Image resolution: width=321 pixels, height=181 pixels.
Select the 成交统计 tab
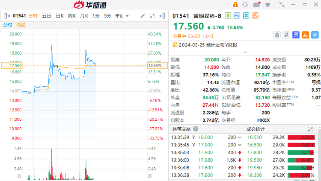256,129
